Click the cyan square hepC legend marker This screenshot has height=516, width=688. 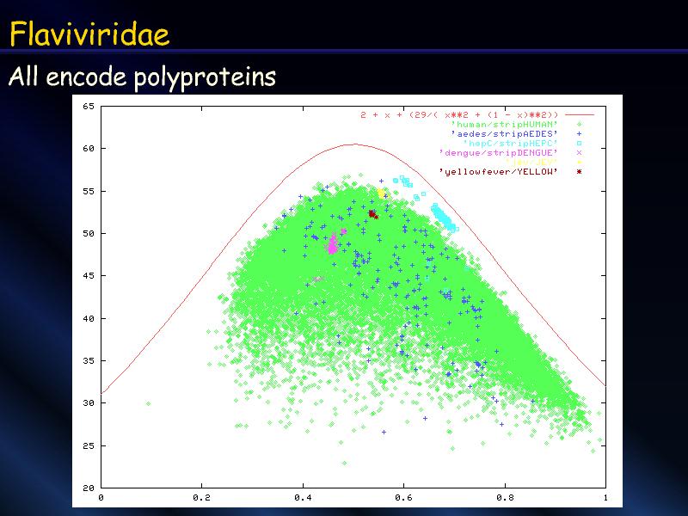[580, 143]
